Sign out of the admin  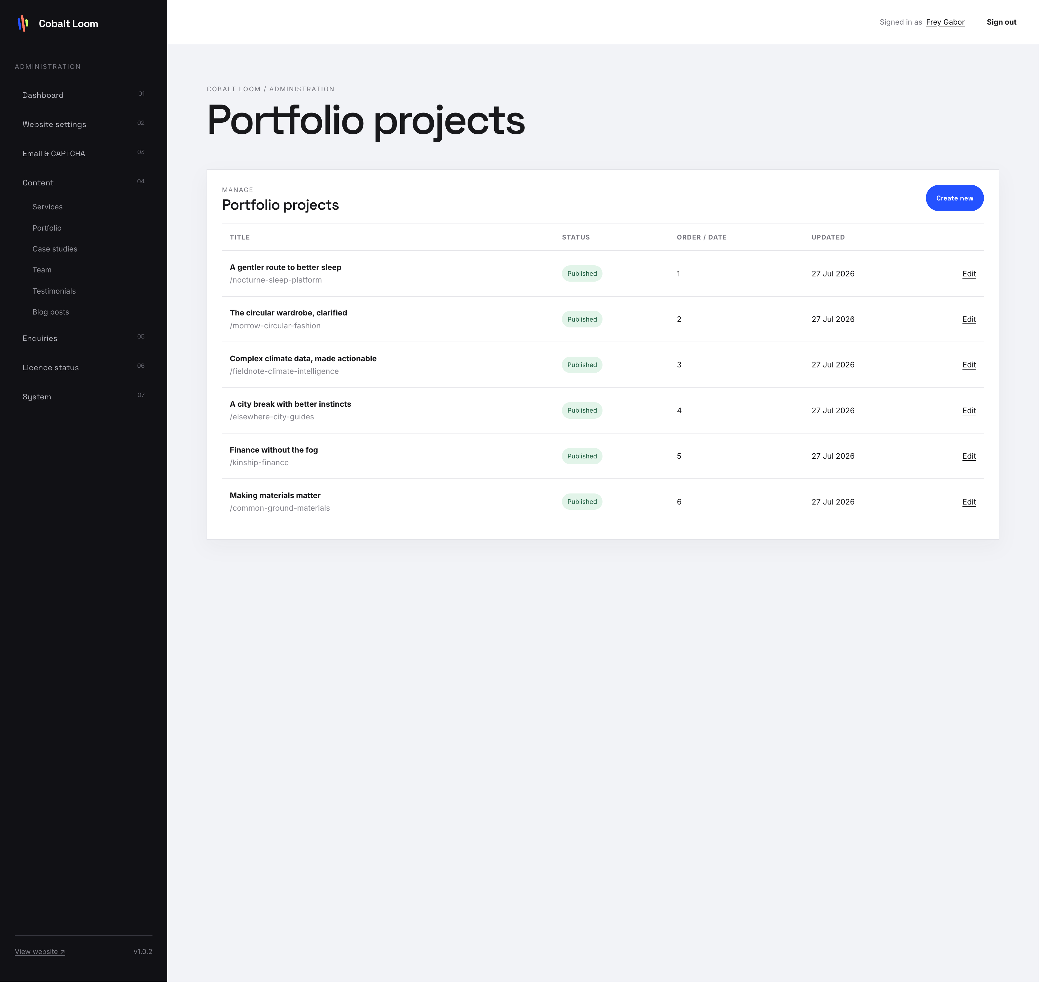[x=1001, y=22]
